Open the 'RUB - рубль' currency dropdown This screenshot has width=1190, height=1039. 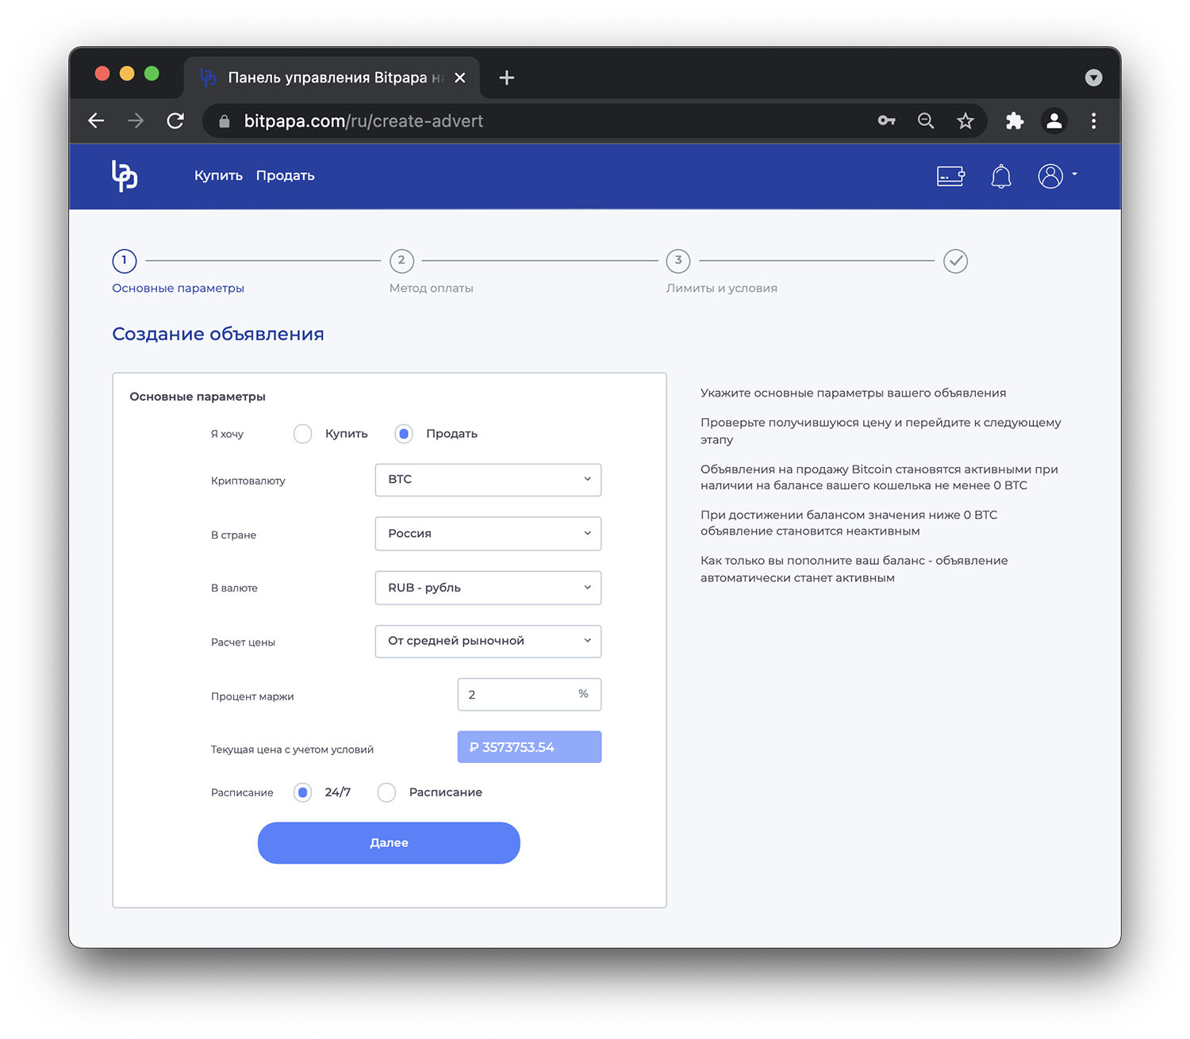click(488, 588)
